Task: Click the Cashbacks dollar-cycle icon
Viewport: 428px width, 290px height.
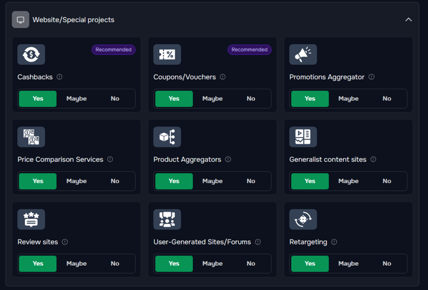Action: 31,54
